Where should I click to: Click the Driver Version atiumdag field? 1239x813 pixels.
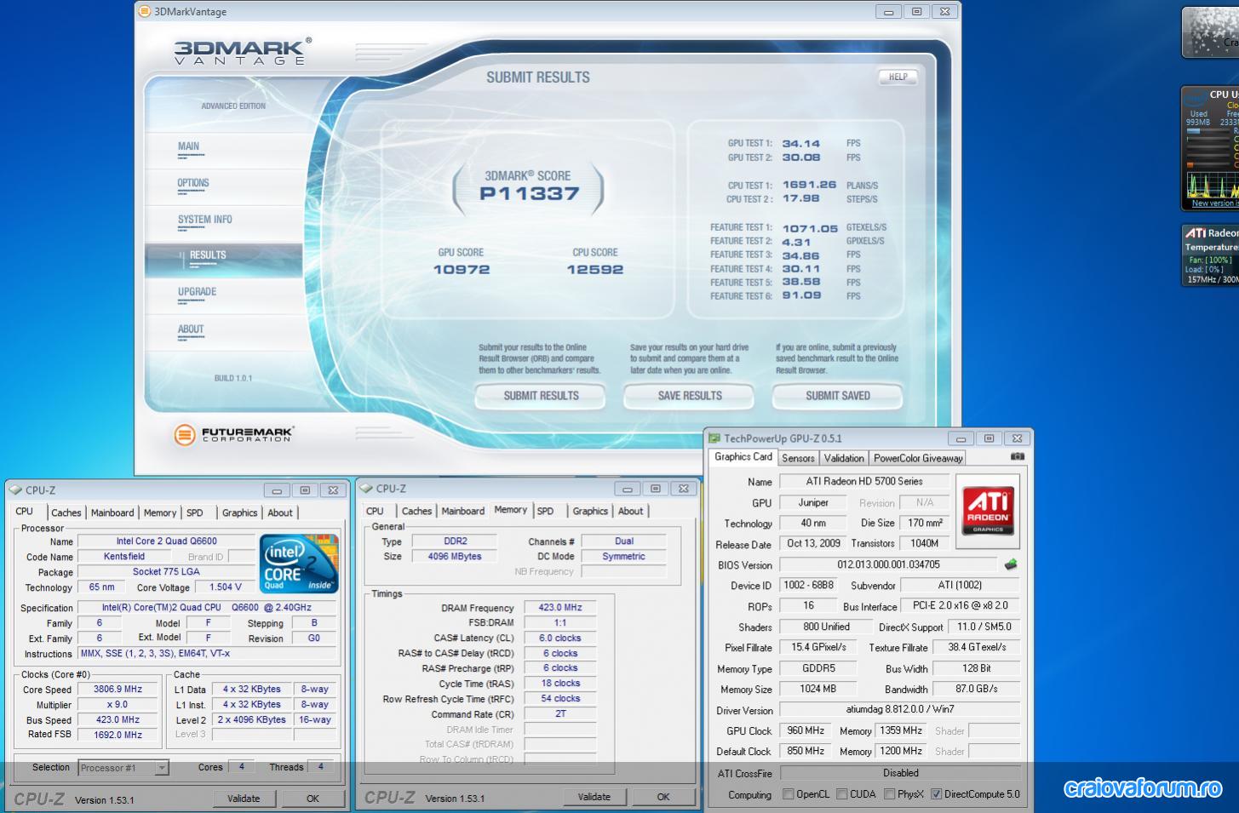click(900, 709)
